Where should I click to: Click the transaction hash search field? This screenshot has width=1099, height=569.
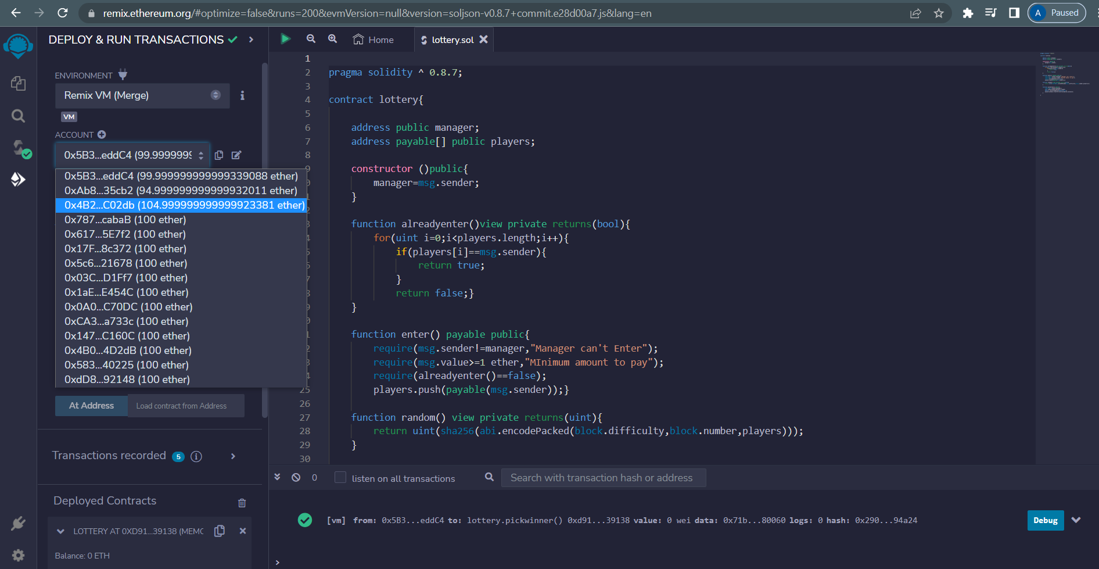click(603, 477)
